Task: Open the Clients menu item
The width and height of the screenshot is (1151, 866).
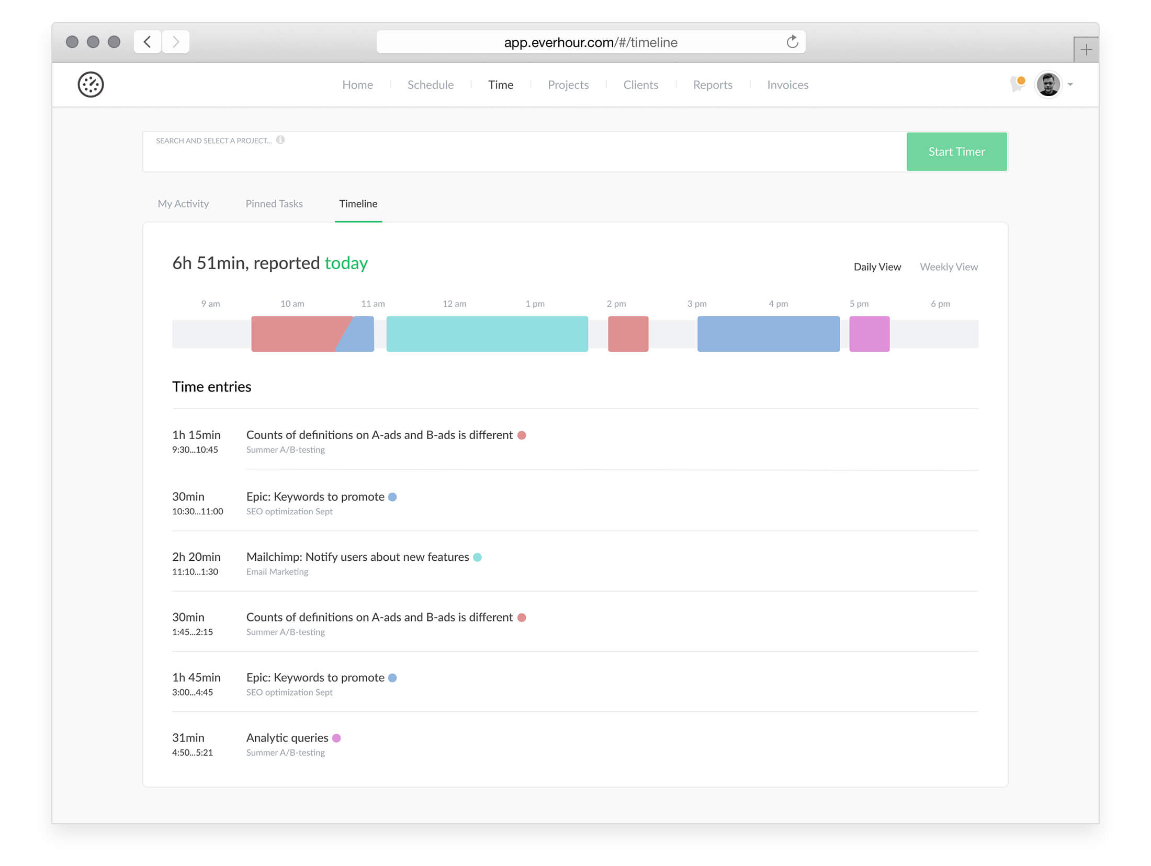Action: 640,85
